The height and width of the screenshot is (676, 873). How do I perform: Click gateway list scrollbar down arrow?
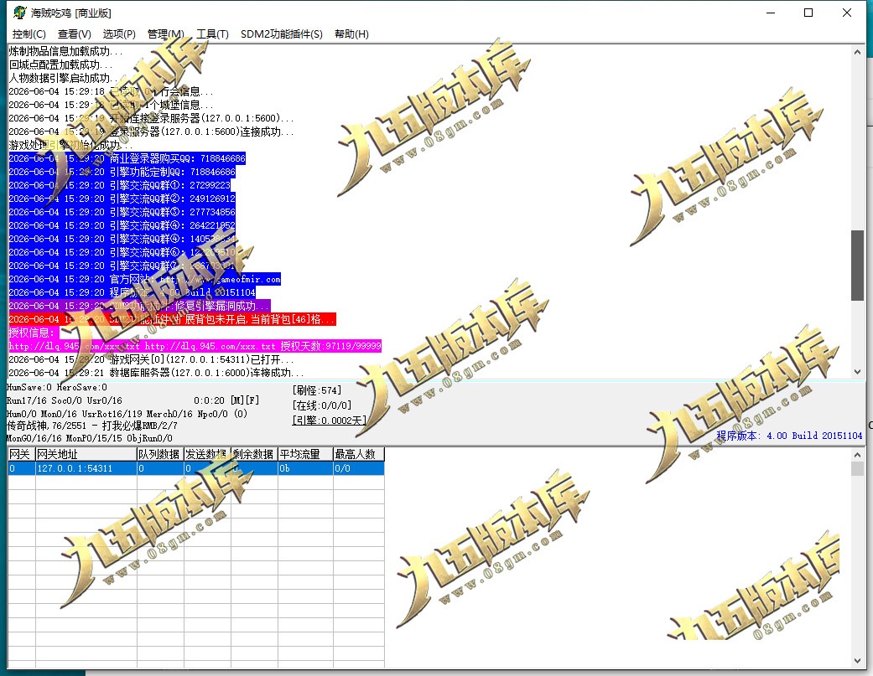857,660
